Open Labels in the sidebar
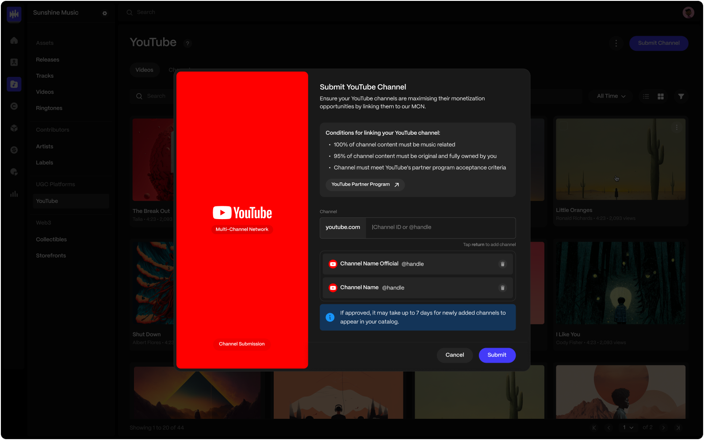This screenshot has width=704, height=440. point(45,163)
